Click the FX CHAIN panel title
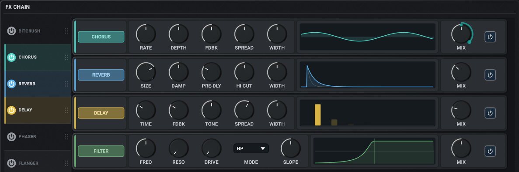This screenshot has height=172, width=519. (17, 7)
